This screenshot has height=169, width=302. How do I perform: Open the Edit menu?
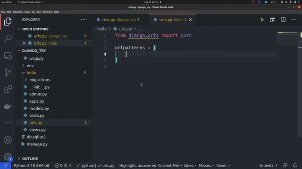click(x=8, y=12)
